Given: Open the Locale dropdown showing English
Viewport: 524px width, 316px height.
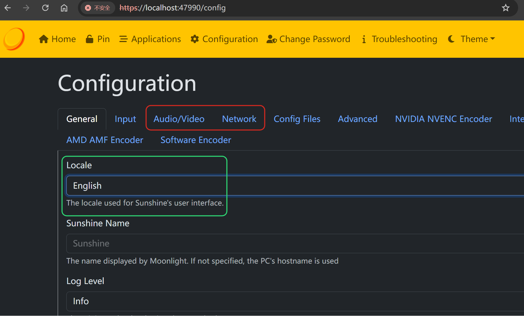Looking at the screenshot, I should pyautogui.click(x=295, y=186).
